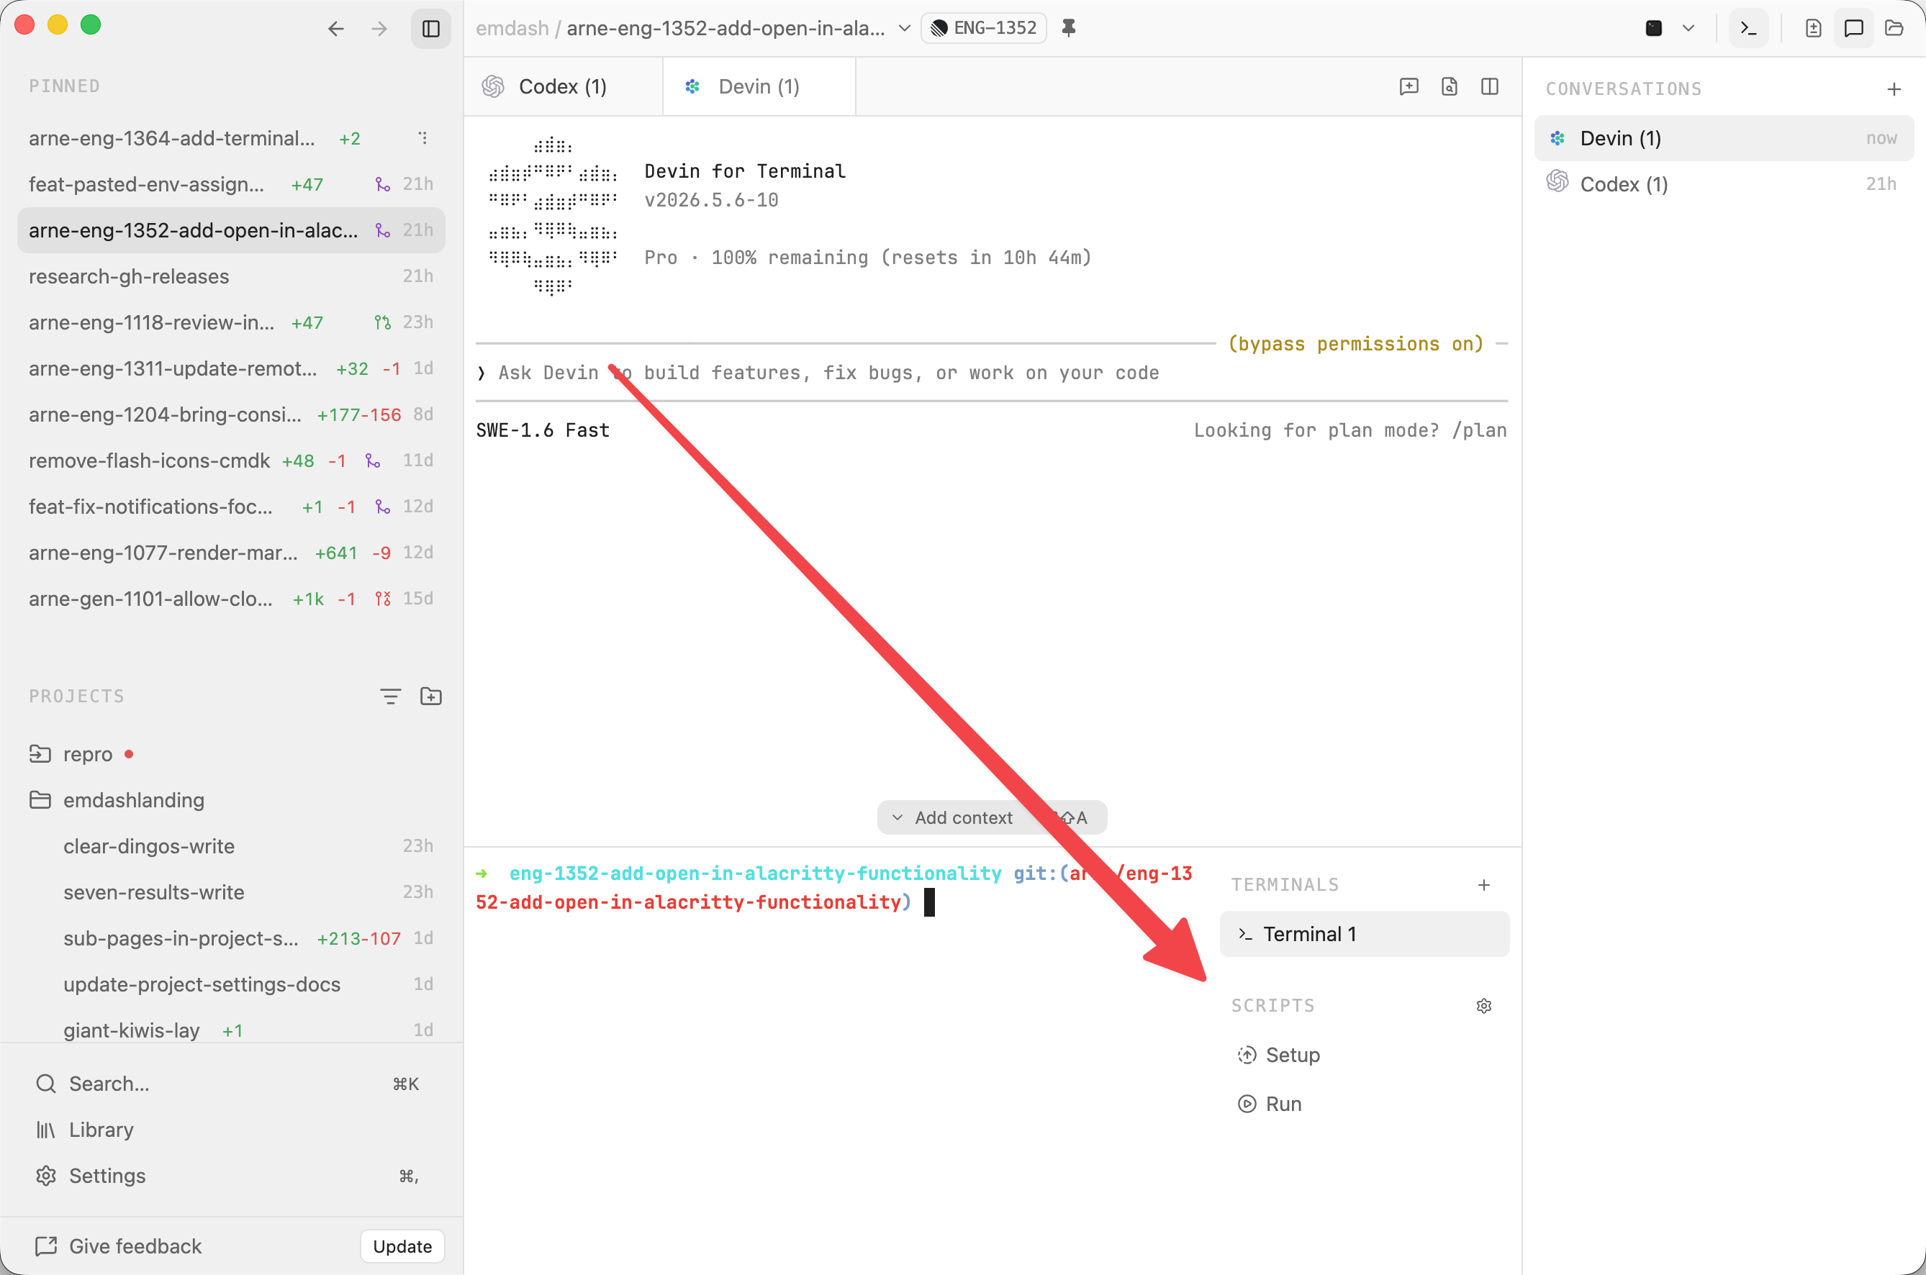Image resolution: width=1926 pixels, height=1275 pixels.
Task: Expand the Add context button
Action: tap(992, 817)
